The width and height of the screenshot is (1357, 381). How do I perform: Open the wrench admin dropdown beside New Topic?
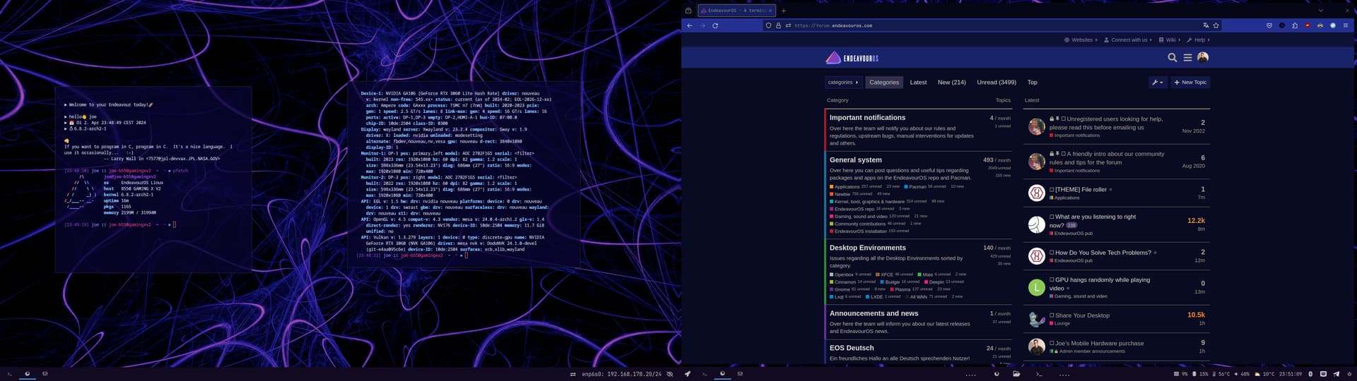pyautogui.click(x=1157, y=83)
